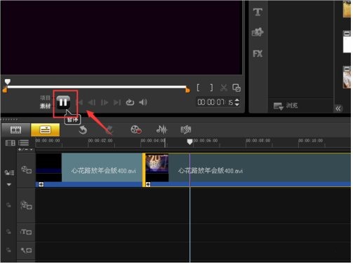This screenshot has width=353, height=264.
Task: Step forward one frame in the preview
Action: pos(105,102)
